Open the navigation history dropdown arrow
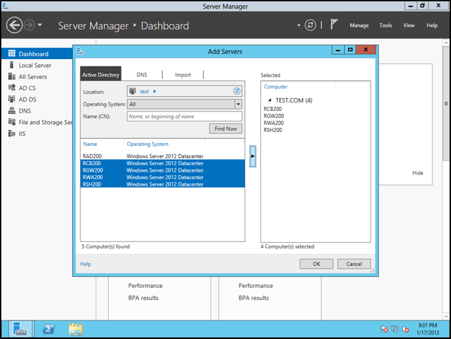The height and width of the screenshot is (339, 451). [x=40, y=25]
